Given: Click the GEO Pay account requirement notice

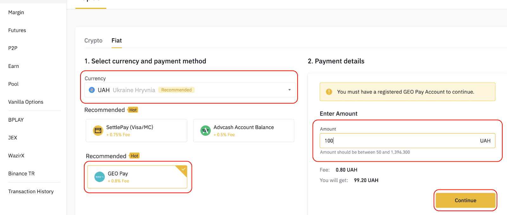Looking at the screenshot, I should tap(408, 92).
